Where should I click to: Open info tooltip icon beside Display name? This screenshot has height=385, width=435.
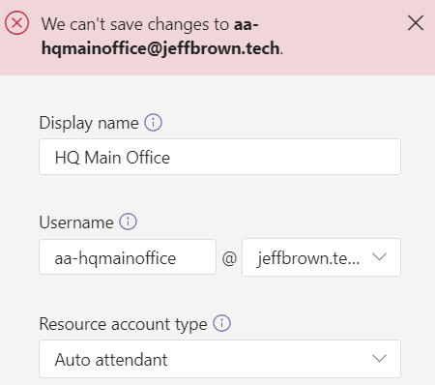pyautogui.click(x=153, y=123)
